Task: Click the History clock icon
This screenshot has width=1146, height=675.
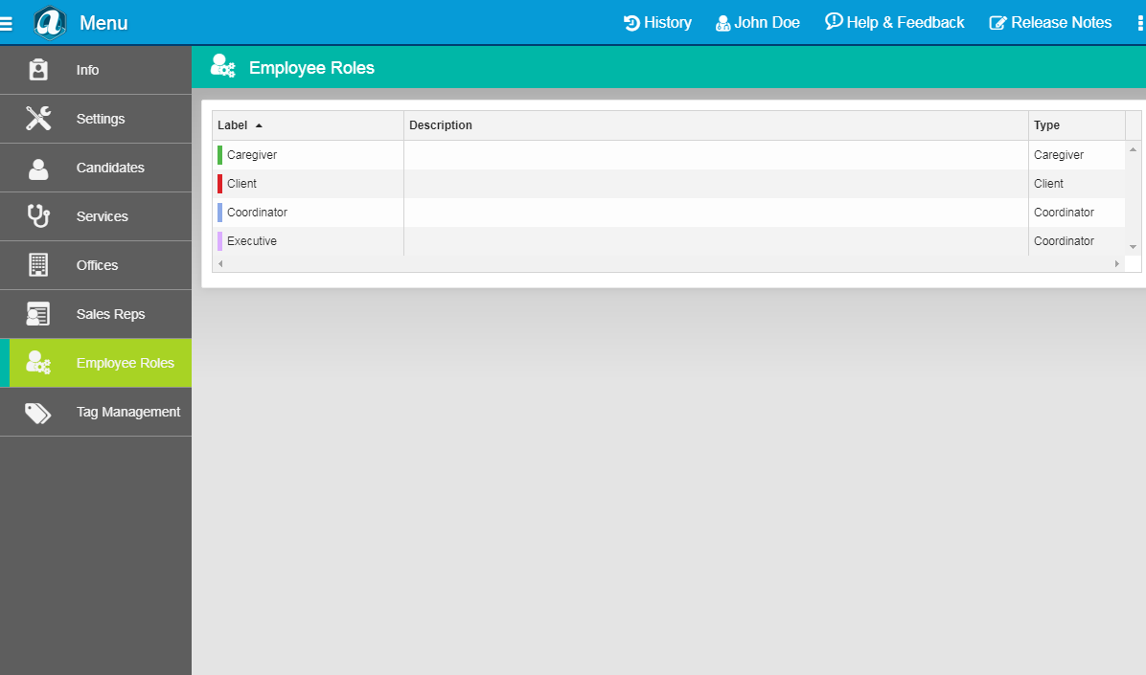Action: (x=631, y=23)
